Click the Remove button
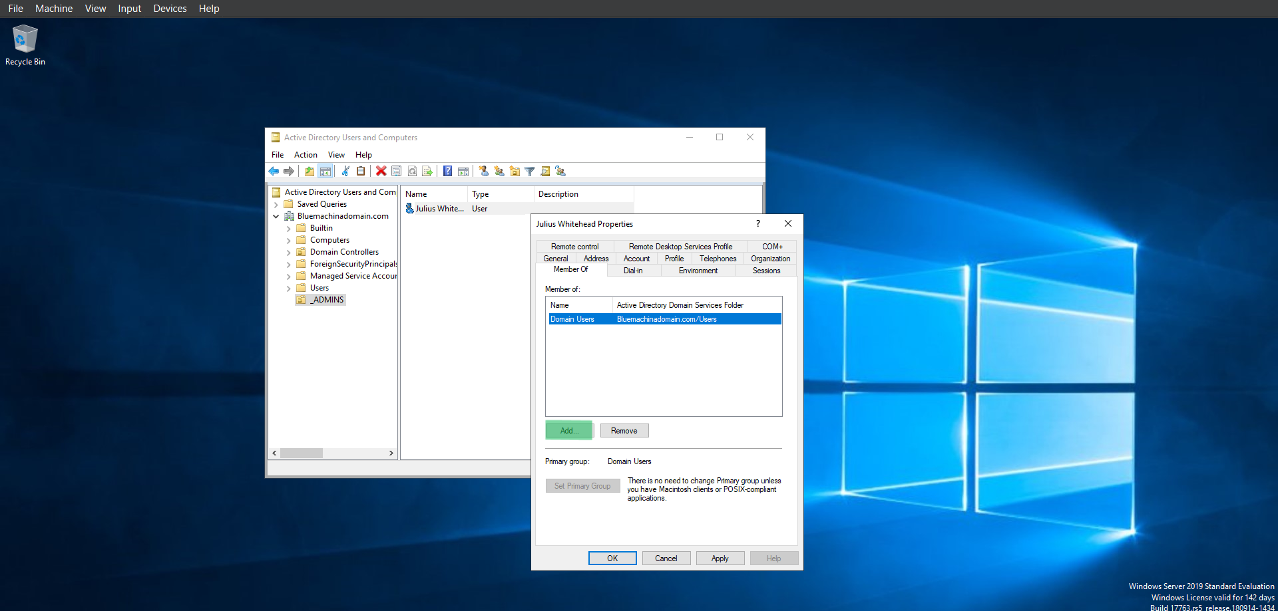This screenshot has width=1278, height=611. coord(624,431)
